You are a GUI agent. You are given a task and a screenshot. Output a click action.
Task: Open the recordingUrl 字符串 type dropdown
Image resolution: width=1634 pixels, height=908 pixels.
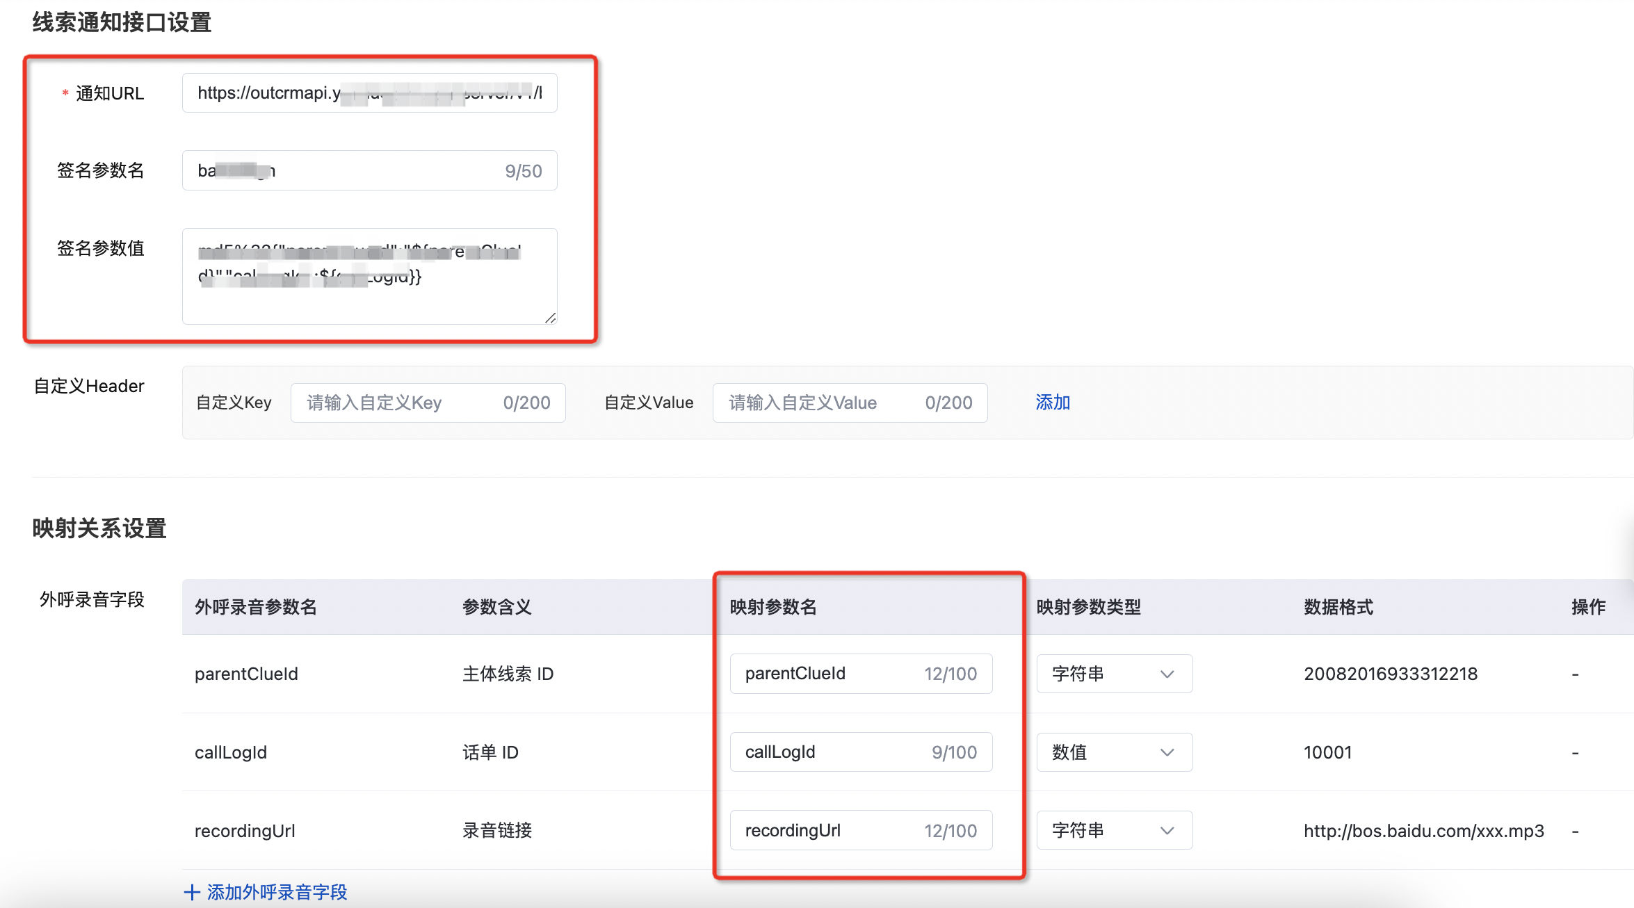[1114, 830]
